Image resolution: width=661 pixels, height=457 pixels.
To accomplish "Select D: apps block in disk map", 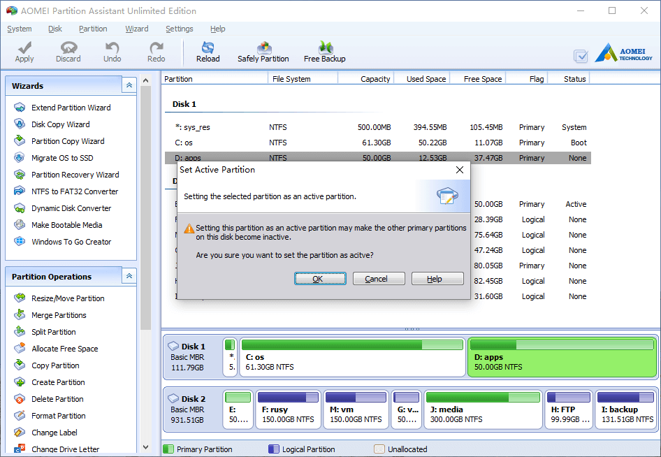I will 562,357.
